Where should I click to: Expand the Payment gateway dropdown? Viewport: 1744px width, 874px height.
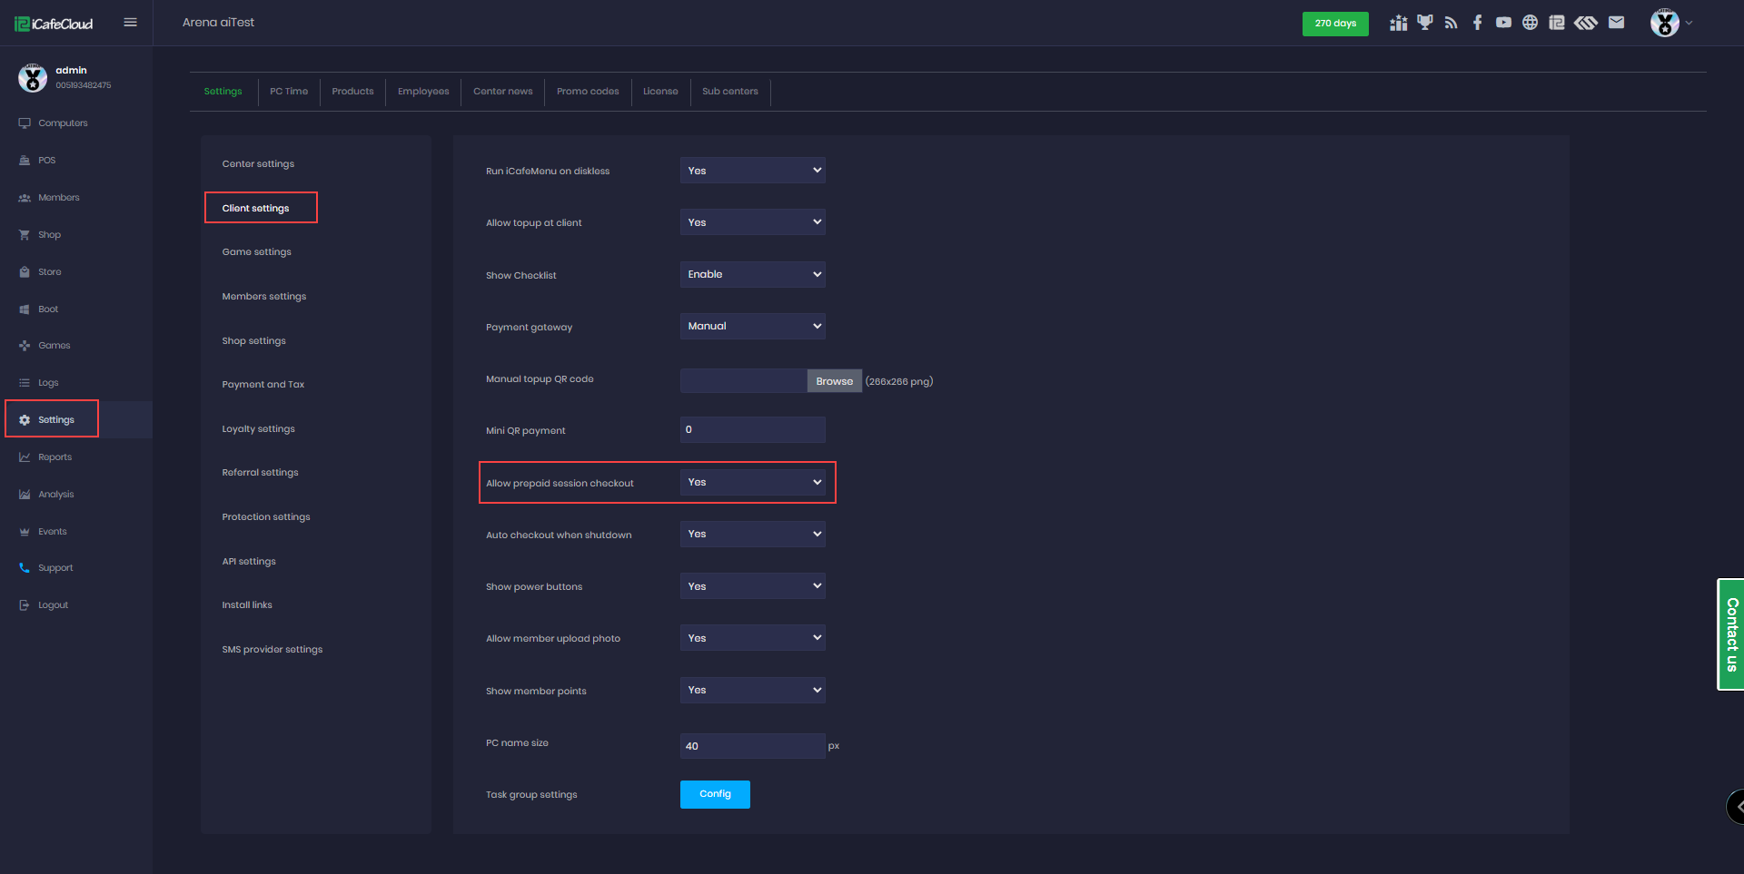point(752,326)
